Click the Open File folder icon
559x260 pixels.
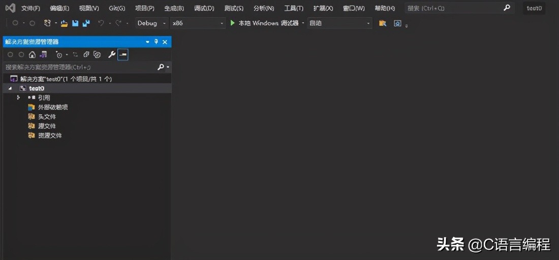(64, 23)
